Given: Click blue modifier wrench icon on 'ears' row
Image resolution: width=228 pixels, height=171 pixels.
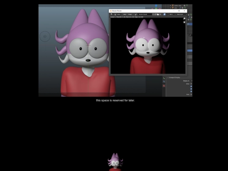Looking at the screenshot, I should tap(180, 8).
